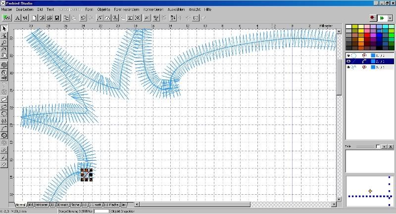Open the Ansicht menu

click(x=195, y=9)
